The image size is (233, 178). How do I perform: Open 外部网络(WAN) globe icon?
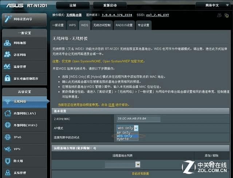[x=8, y=125]
